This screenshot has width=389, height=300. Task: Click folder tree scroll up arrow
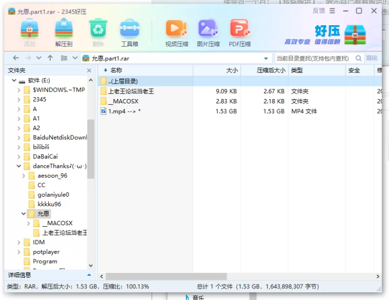pos(90,80)
